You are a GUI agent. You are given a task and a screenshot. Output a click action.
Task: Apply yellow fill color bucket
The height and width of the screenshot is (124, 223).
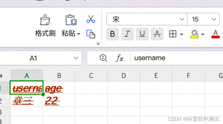tap(194, 34)
